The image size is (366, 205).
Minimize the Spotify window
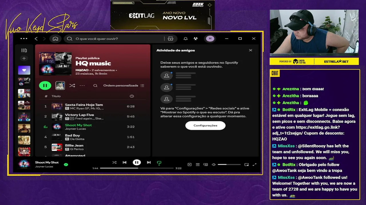(x=226, y=39)
